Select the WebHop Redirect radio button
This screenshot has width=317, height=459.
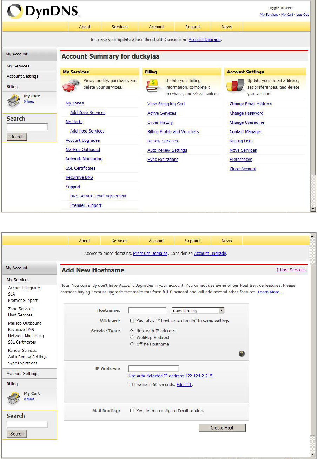132,337
